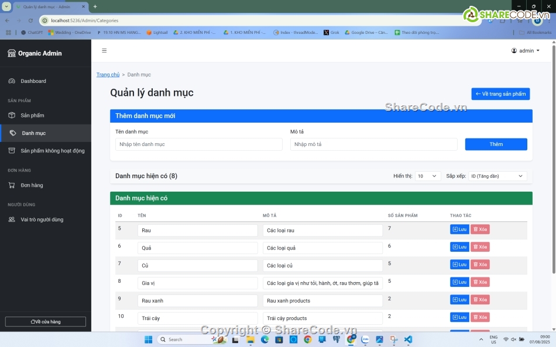Save the Trái cây category row
Viewport: 556px width, 347px height.
click(459, 317)
